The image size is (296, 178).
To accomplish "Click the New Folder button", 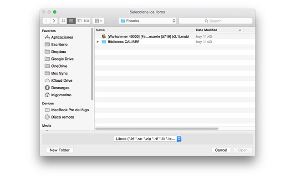I will pyautogui.click(x=60, y=150).
